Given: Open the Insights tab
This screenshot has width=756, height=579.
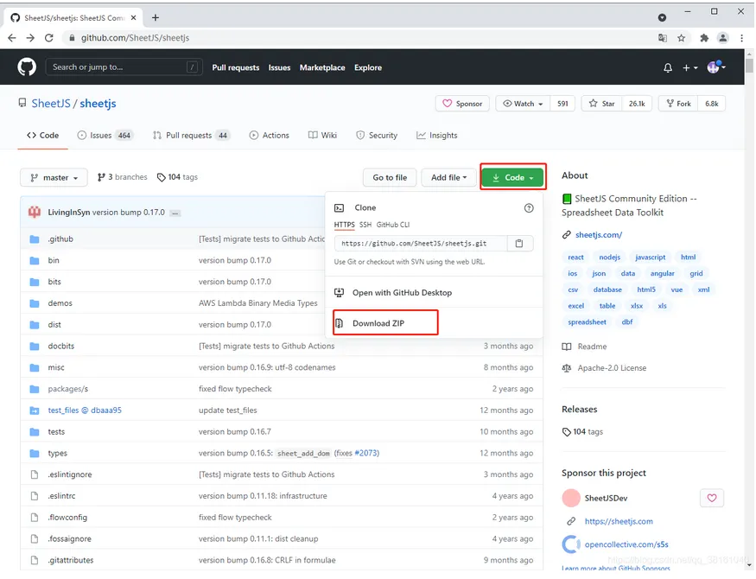Looking at the screenshot, I should pyautogui.click(x=437, y=136).
